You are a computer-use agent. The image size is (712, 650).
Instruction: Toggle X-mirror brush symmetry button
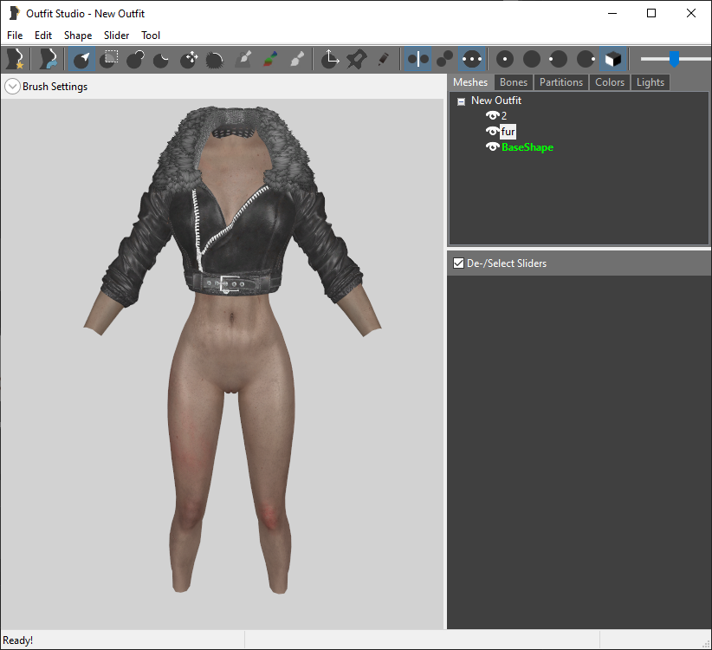tap(417, 59)
